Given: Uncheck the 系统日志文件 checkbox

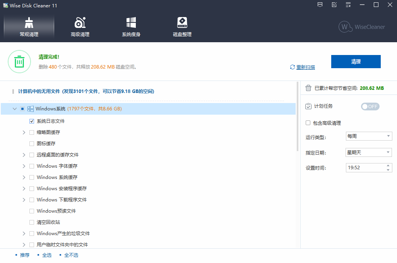Looking at the screenshot, I should 31,121.
